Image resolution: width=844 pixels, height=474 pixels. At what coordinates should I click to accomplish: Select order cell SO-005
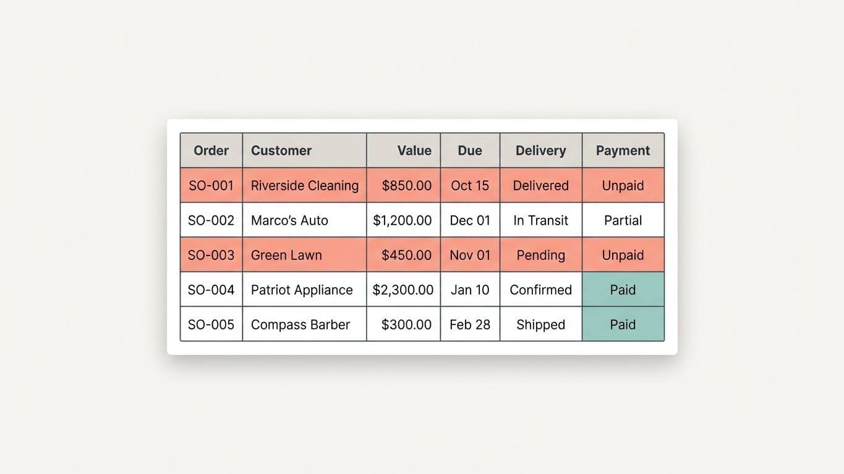[211, 323]
